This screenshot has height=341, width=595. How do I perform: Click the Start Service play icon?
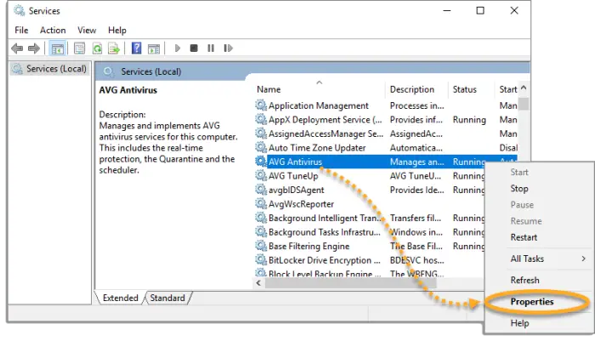177,48
